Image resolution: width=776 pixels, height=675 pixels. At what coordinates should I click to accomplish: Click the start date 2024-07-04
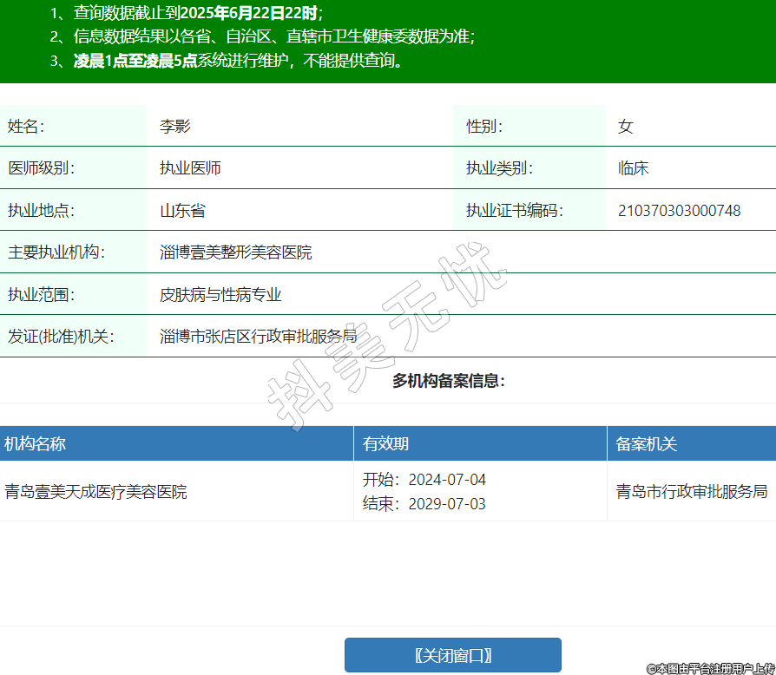pos(446,480)
